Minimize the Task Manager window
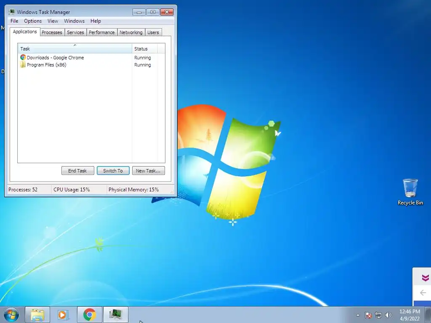Image resolution: width=431 pixels, height=323 pixels. (x=139, y=12)
